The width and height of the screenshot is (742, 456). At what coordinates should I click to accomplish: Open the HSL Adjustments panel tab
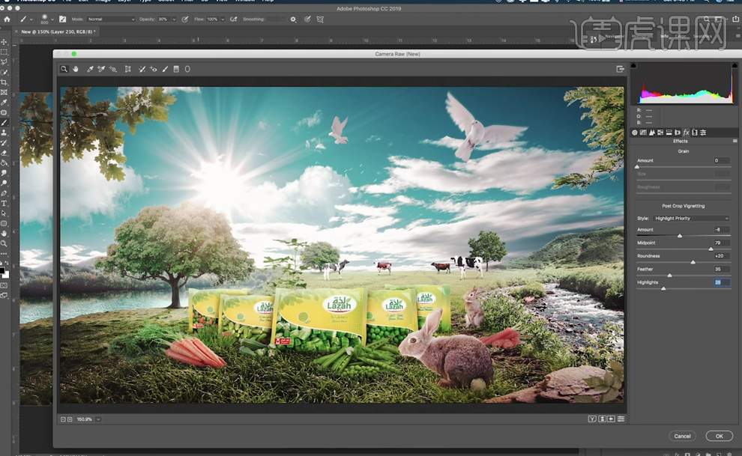660,133
